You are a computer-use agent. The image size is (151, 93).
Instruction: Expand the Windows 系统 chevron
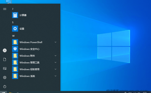pos(55,76)
